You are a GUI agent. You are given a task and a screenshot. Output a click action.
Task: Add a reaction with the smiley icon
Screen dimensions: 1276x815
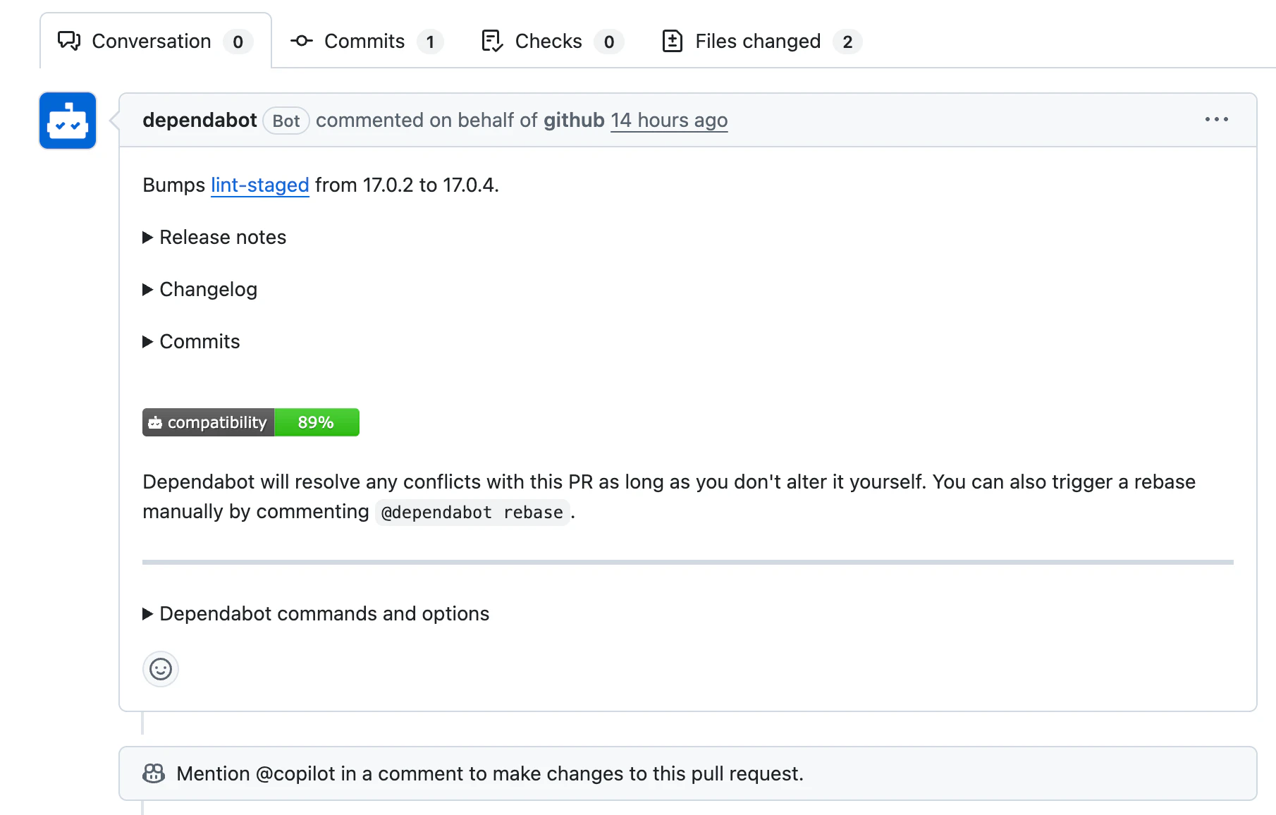(161, 668)
